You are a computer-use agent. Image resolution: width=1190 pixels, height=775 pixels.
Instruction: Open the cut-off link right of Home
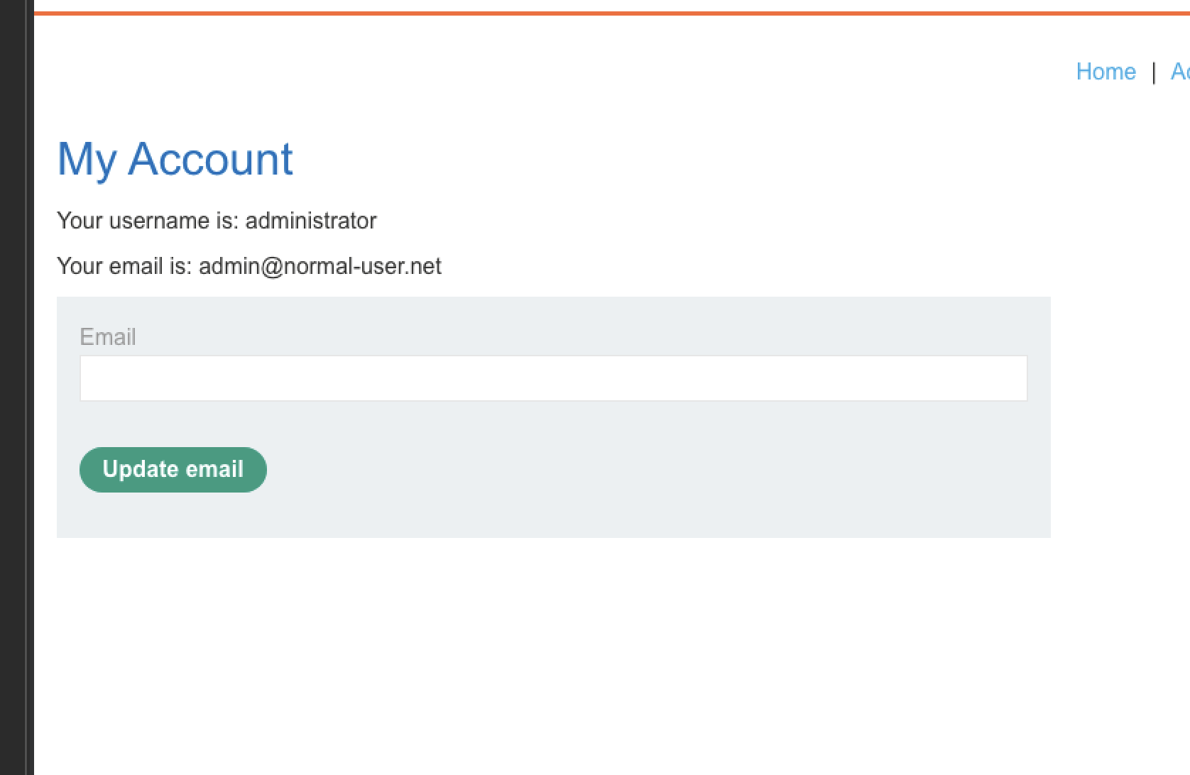tap(1180, 72)
